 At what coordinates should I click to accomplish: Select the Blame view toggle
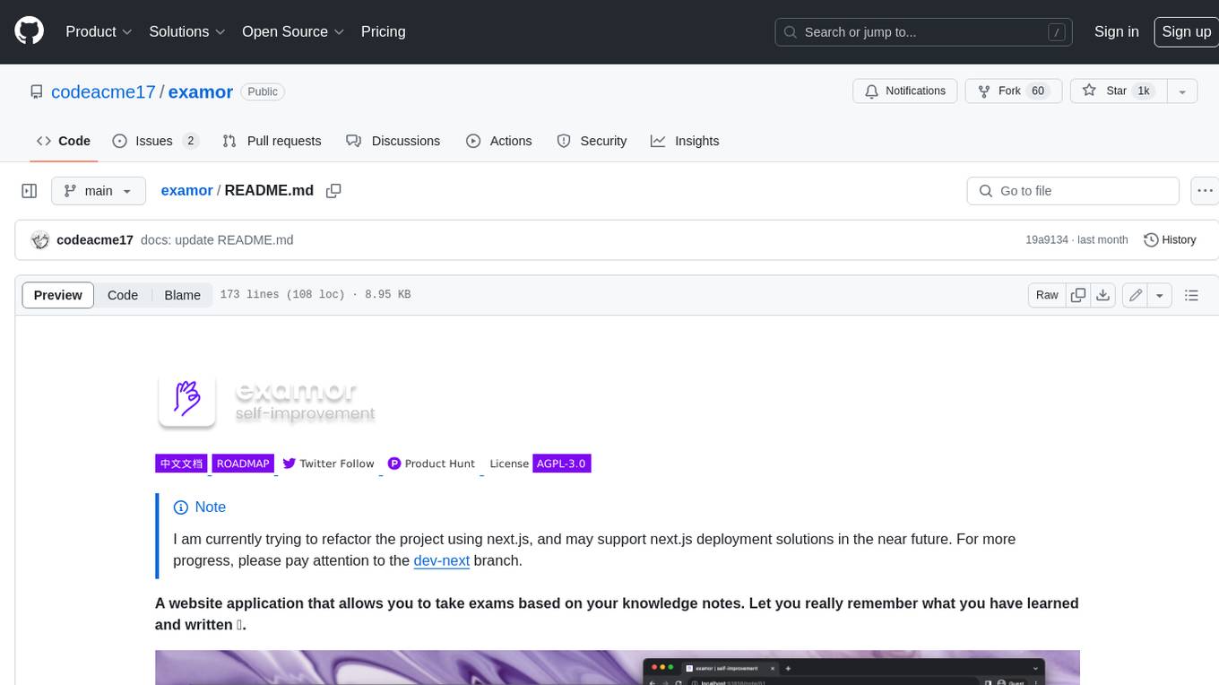click(x=182, y=295)
